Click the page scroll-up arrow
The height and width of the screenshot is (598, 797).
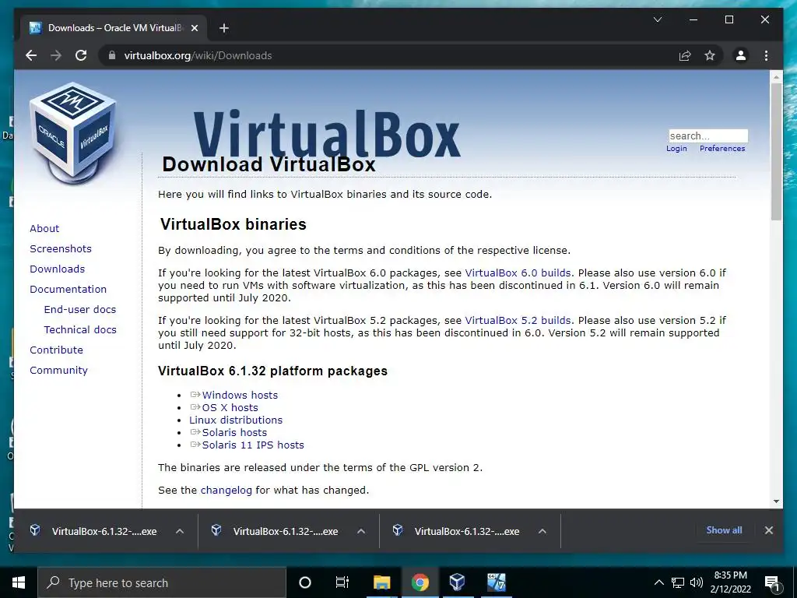[776, 77]
